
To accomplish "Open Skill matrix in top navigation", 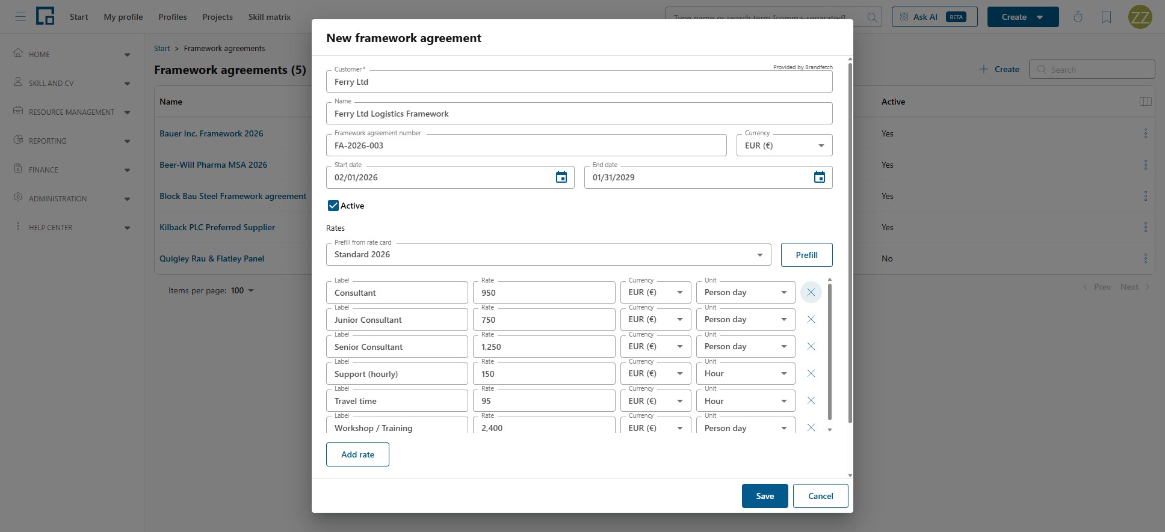I will [x=270, y=17].
